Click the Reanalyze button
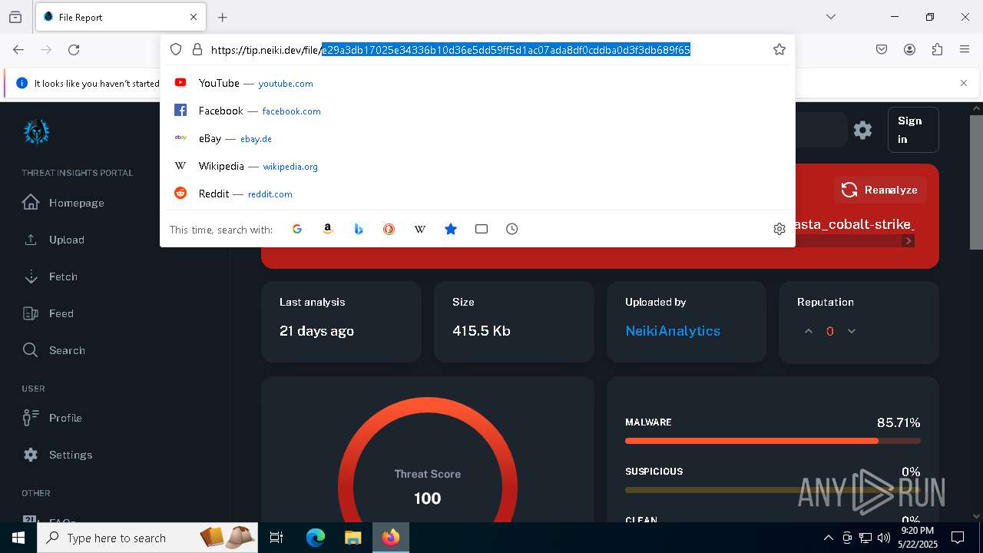The image size is (983, 553). [880, 190]
